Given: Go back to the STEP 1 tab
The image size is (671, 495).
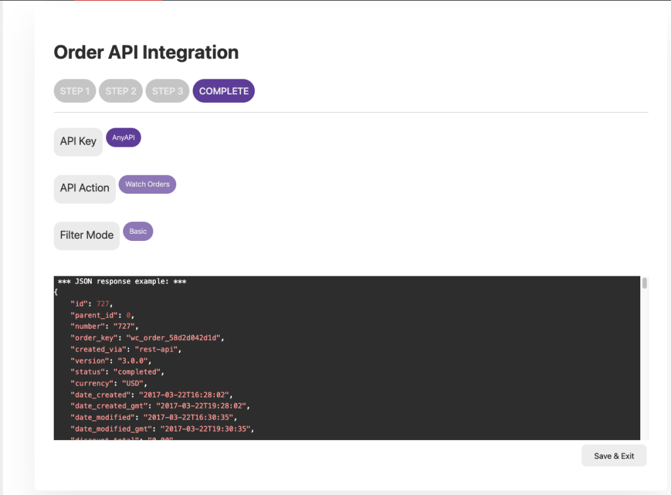Looking at the screenshot, I should point(75,91).
